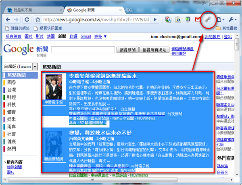Open a new tab with the plus button
Viewport: 242px width, 185px height.
pyautogui.click(x=129, y=10)
